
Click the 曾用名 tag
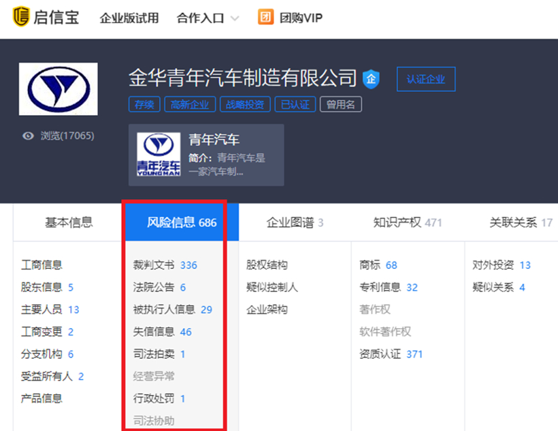pos(340,104)
